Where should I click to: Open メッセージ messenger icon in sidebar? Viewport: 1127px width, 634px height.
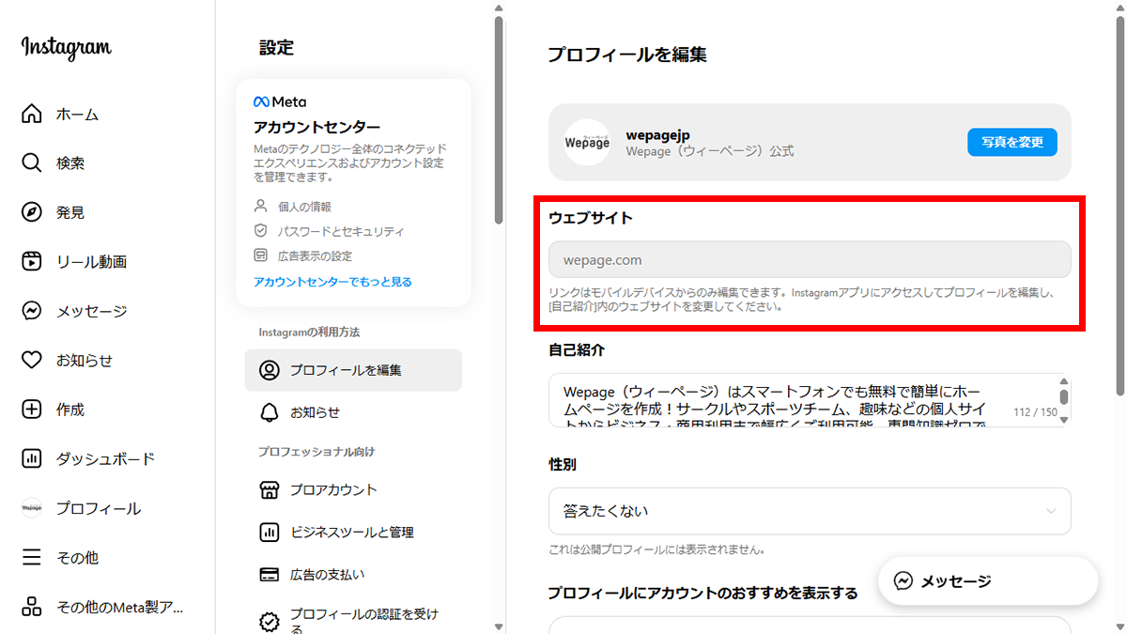[32, 311]
